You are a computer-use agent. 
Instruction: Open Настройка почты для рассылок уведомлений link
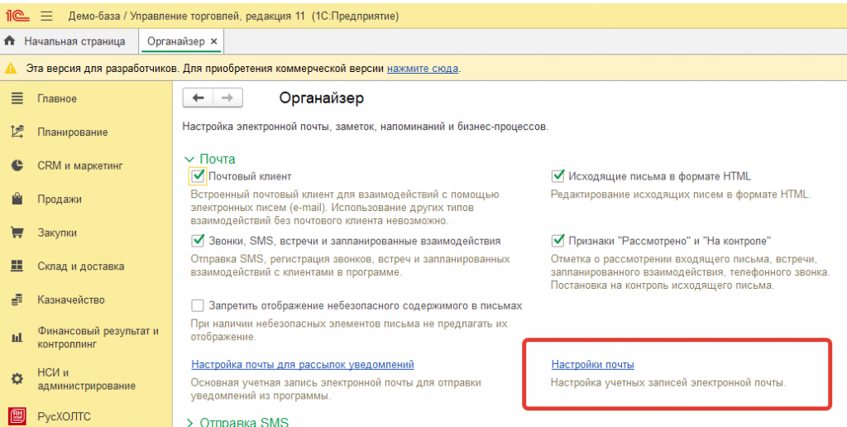303,364
